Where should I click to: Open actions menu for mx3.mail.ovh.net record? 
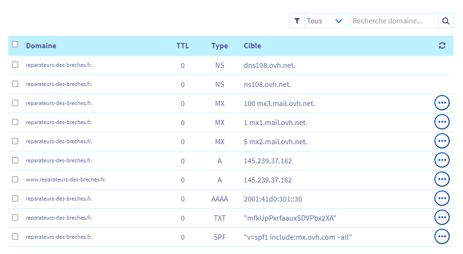[442, 103]
